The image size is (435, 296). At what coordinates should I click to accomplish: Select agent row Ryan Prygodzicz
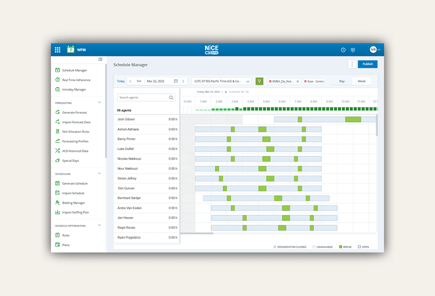pyautogui.click(x=147, y=237)
